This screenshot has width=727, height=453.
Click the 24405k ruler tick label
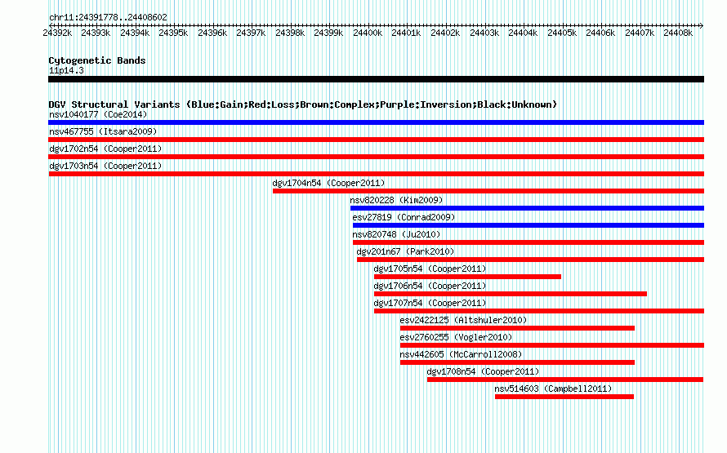point(562,33)
